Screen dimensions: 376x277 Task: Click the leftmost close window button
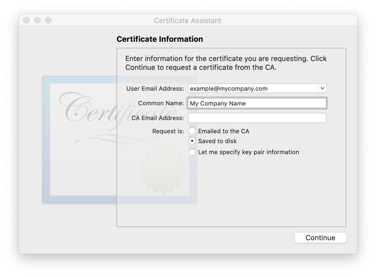(x=26, y=20)
